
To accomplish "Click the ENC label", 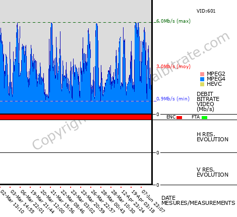I will point(171,117).
